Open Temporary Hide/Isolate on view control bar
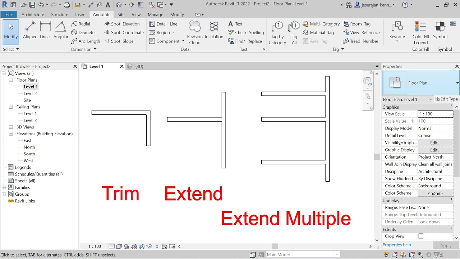Image resolution: width=460 pixels, height=259 pixels. pyautogui.click(x=149, y=246)
